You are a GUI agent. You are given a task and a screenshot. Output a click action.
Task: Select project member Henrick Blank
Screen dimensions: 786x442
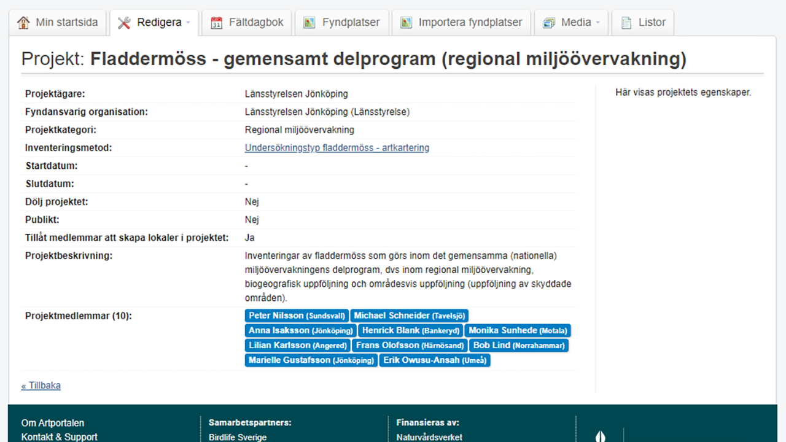point(410,330)
